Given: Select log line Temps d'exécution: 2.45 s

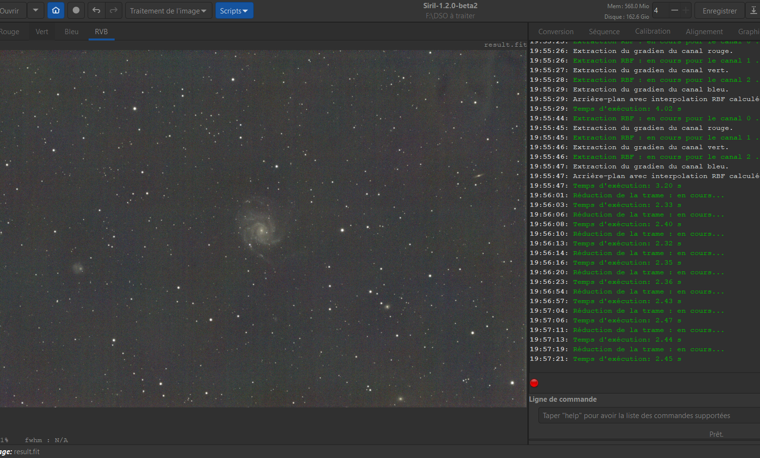Looking at the screenshot, I should (x=605, y=359).
